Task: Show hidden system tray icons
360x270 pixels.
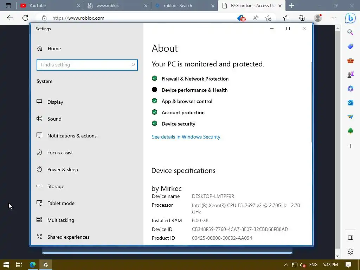Action: coord(286,265)
